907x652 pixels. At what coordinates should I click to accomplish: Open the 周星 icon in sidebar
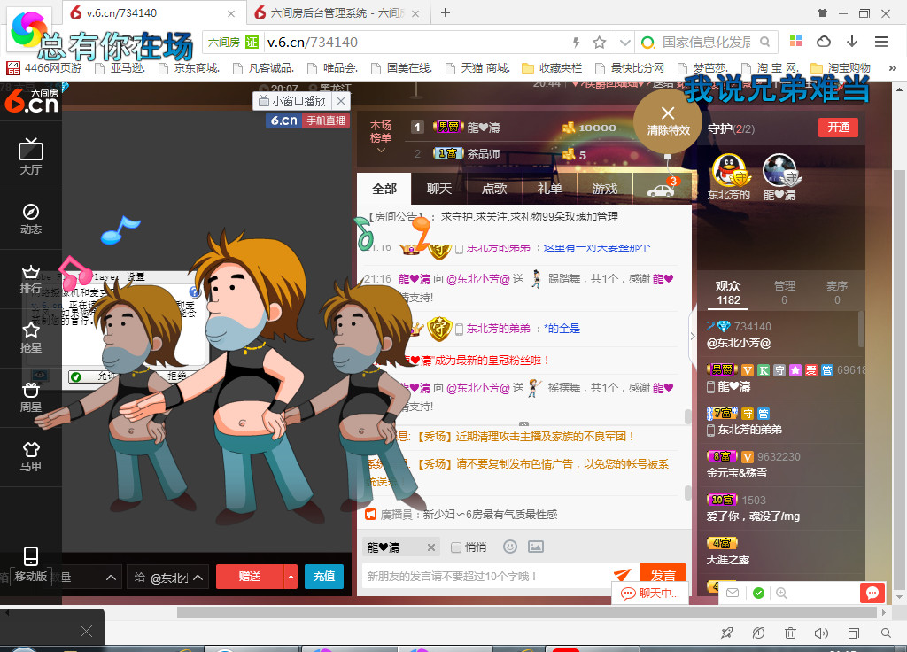pyautogui.click(x=31, y=398)
